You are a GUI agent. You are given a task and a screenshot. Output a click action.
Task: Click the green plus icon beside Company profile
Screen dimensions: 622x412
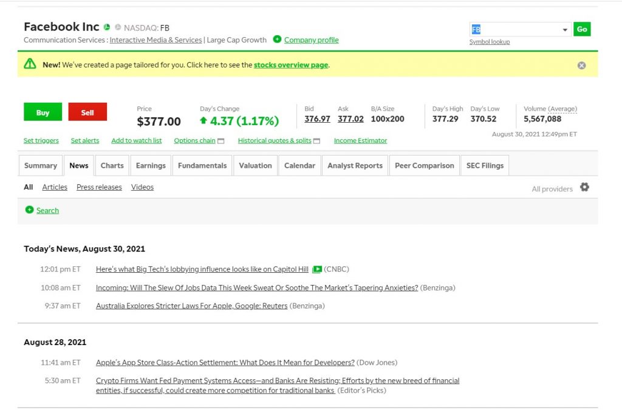click(277, 39)
